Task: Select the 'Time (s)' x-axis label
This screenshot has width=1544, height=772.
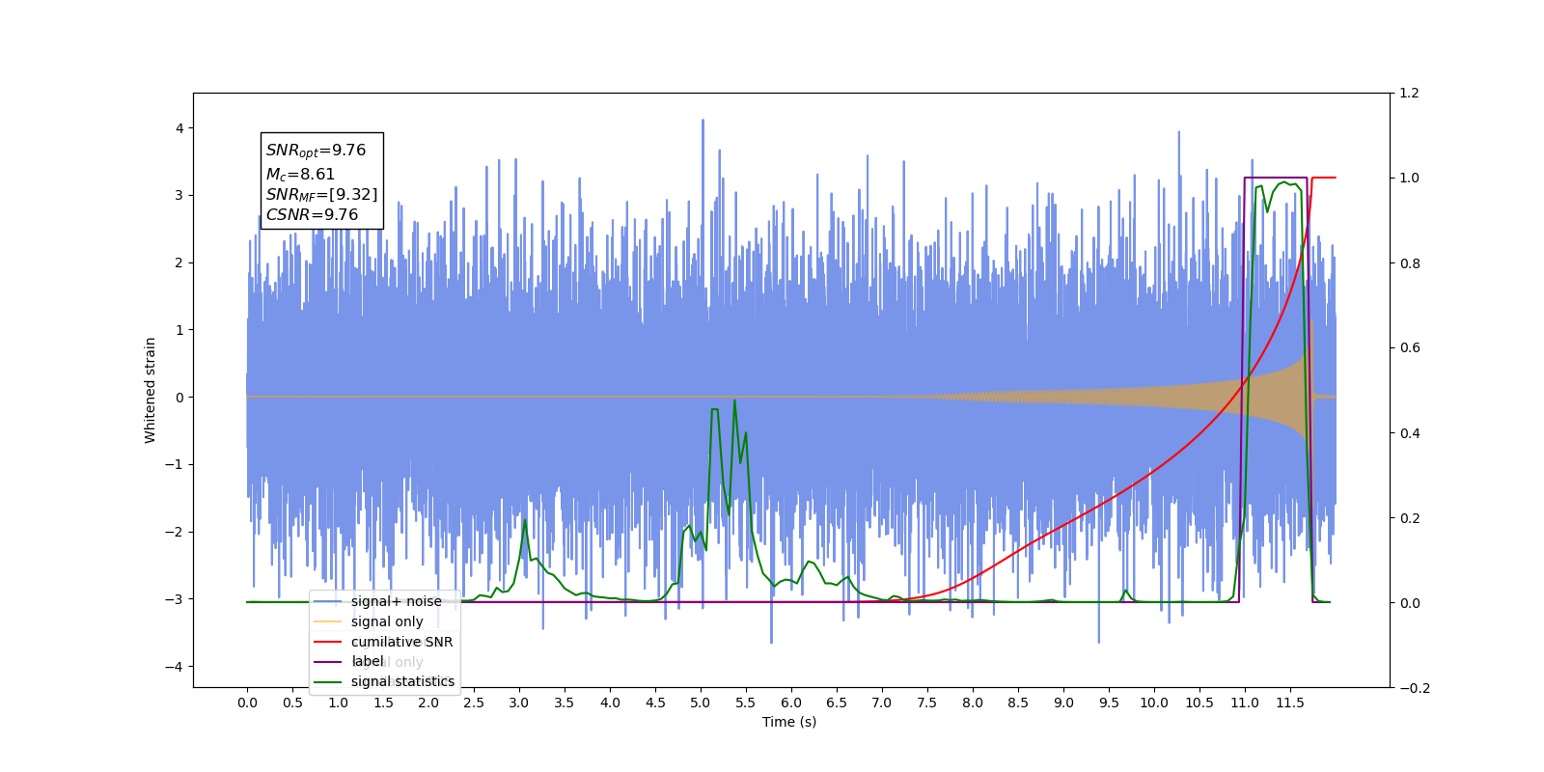Action: point(789,722)
